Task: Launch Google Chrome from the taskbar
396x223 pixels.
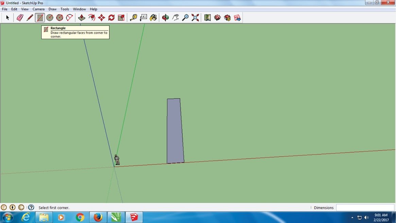Action: (80, 217)
